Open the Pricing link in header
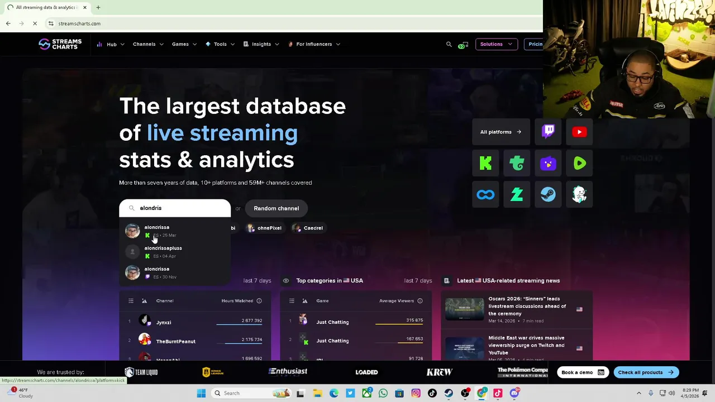 pyautogui.click(x=535, y=44)
